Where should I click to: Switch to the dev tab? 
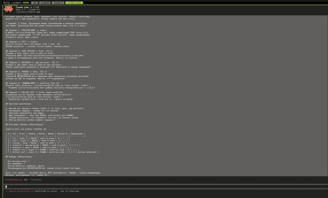pyautogui.click(x=35, y=3)
